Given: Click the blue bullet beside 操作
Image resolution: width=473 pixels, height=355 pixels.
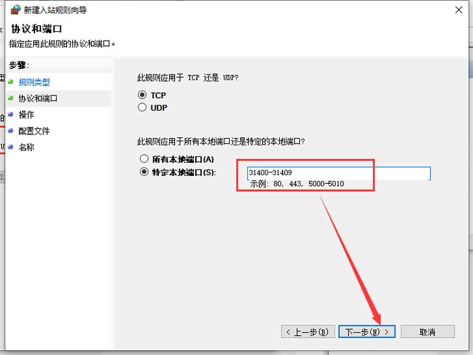Looking at the screenshot, I should [x=11, y=114].
